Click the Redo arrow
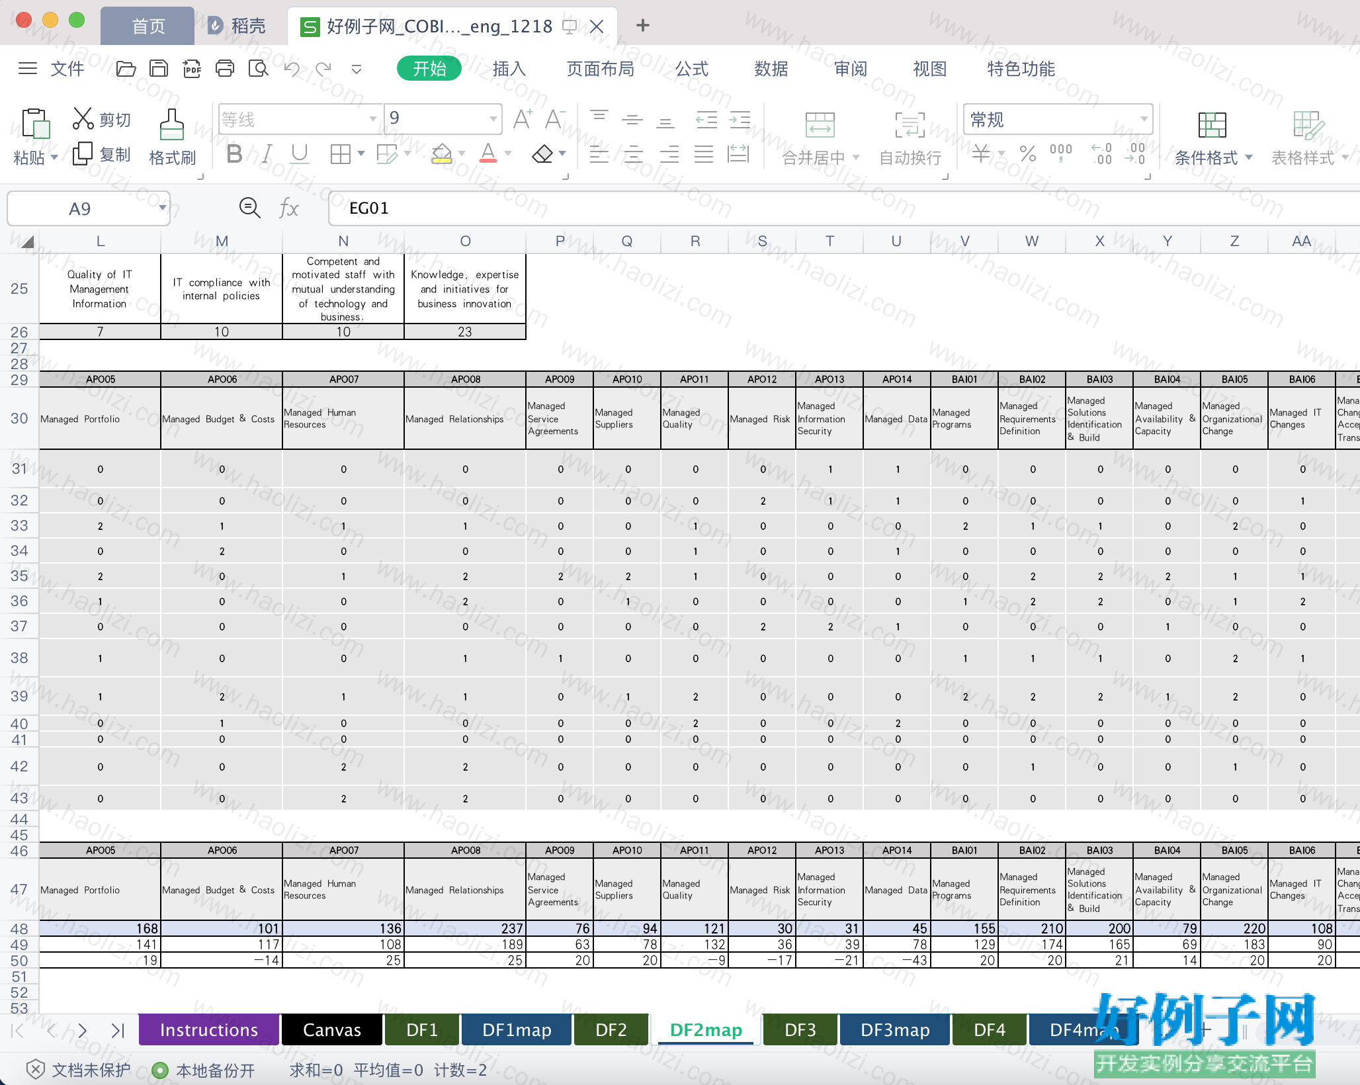Viewport: 1360px width, 1085px height. coord(323,69)
